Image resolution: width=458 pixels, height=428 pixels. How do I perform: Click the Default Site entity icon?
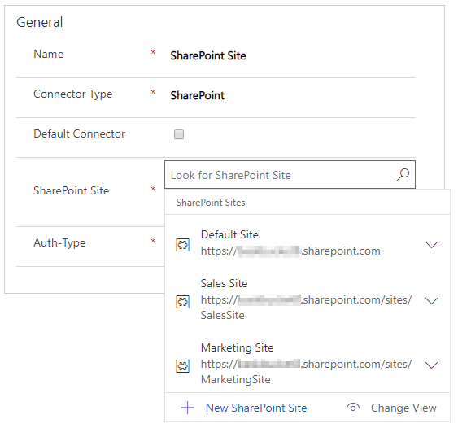point(182,245)
